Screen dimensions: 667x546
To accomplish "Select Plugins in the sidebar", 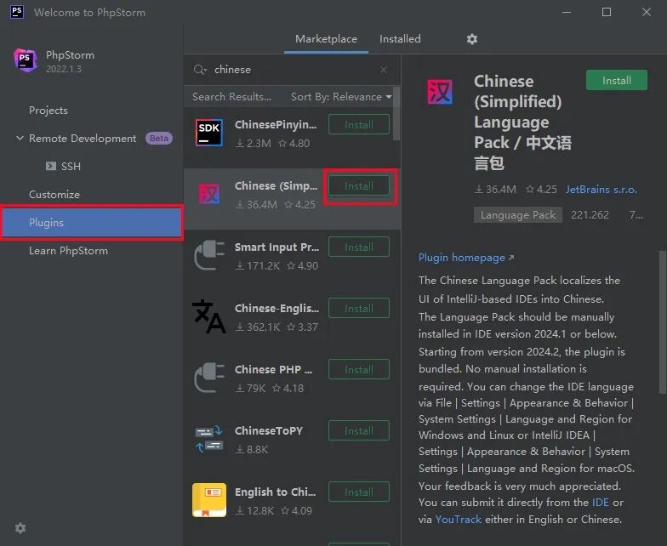I will point(92,223).
